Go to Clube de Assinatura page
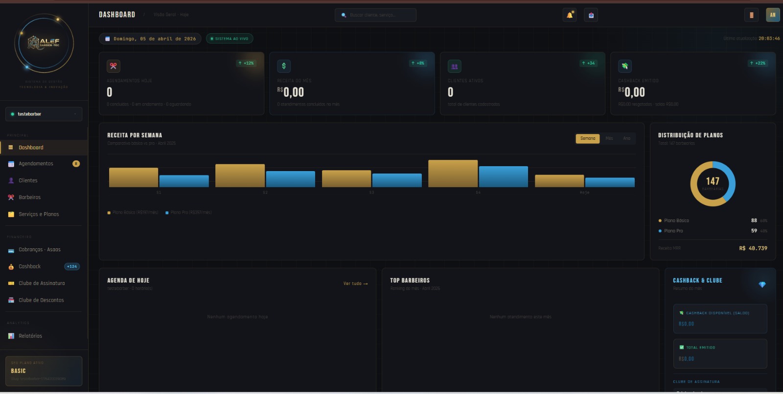 [42, 284]
